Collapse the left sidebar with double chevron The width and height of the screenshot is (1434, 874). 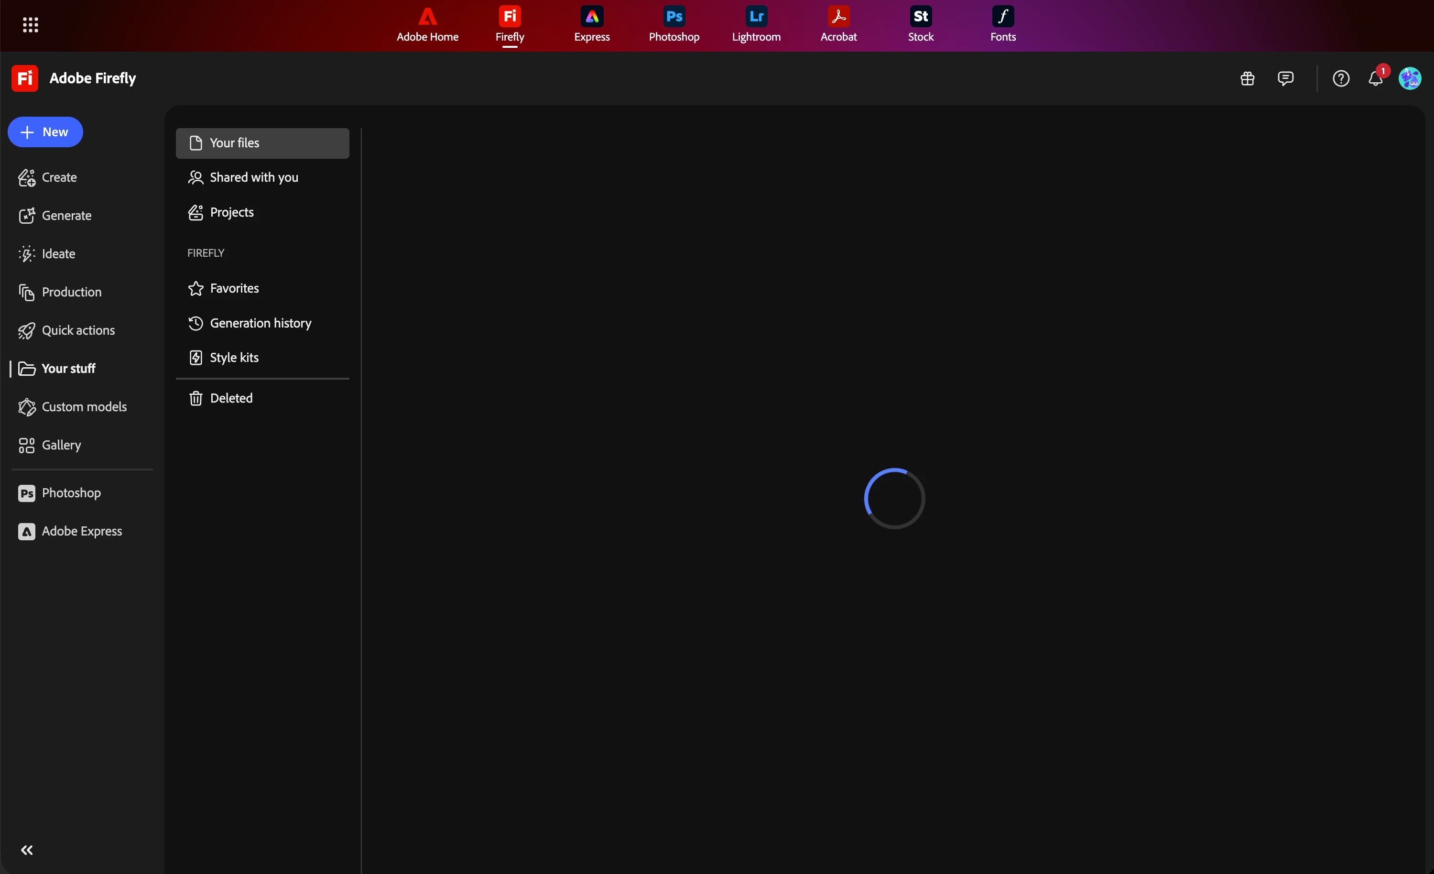tap(27, 850)
